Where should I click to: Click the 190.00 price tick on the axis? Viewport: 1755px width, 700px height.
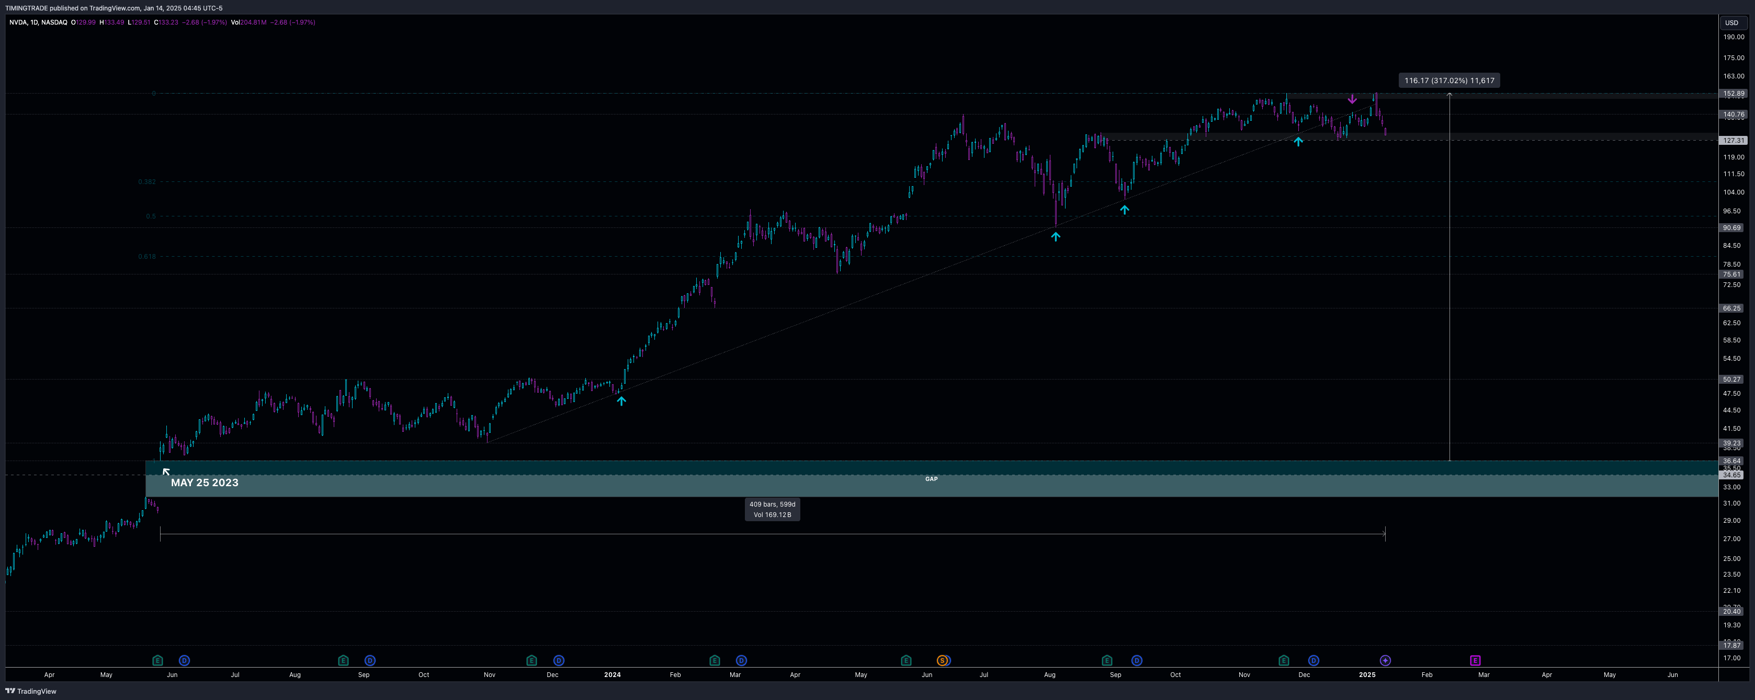pyautogui.click(x=1733, y=37)
